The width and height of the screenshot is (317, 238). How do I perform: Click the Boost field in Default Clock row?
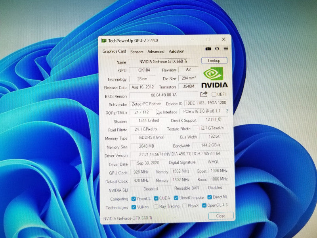click(219, 179)
